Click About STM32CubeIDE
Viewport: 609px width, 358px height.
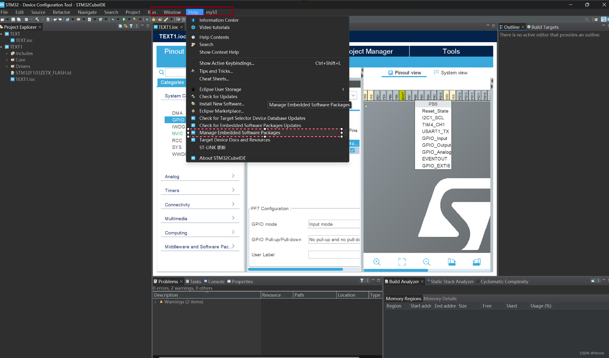click(x=267, y=158)
